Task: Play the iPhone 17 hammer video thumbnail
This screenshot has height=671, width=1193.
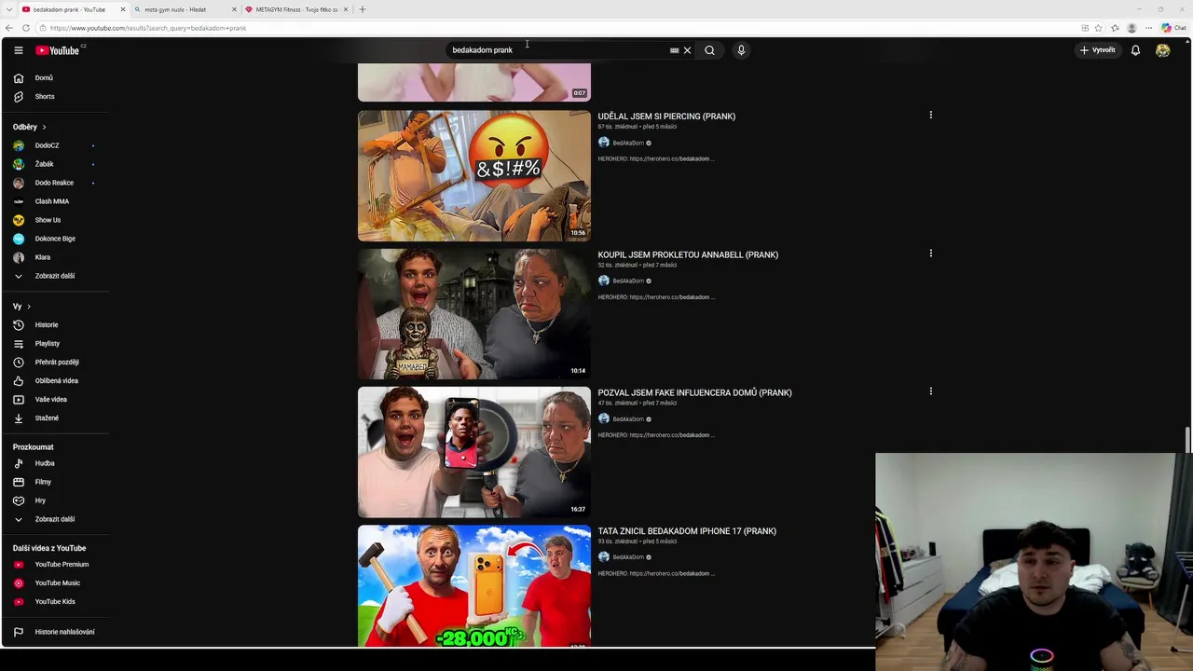Action: (474, 586)
